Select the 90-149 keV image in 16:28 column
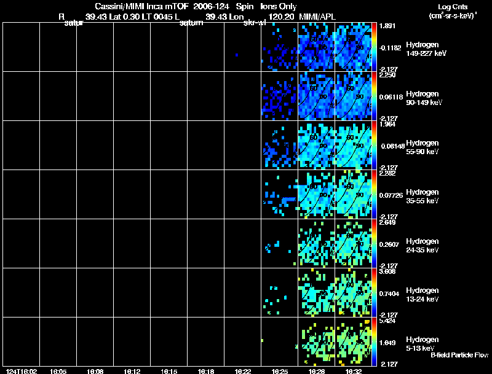 (316, 96)
